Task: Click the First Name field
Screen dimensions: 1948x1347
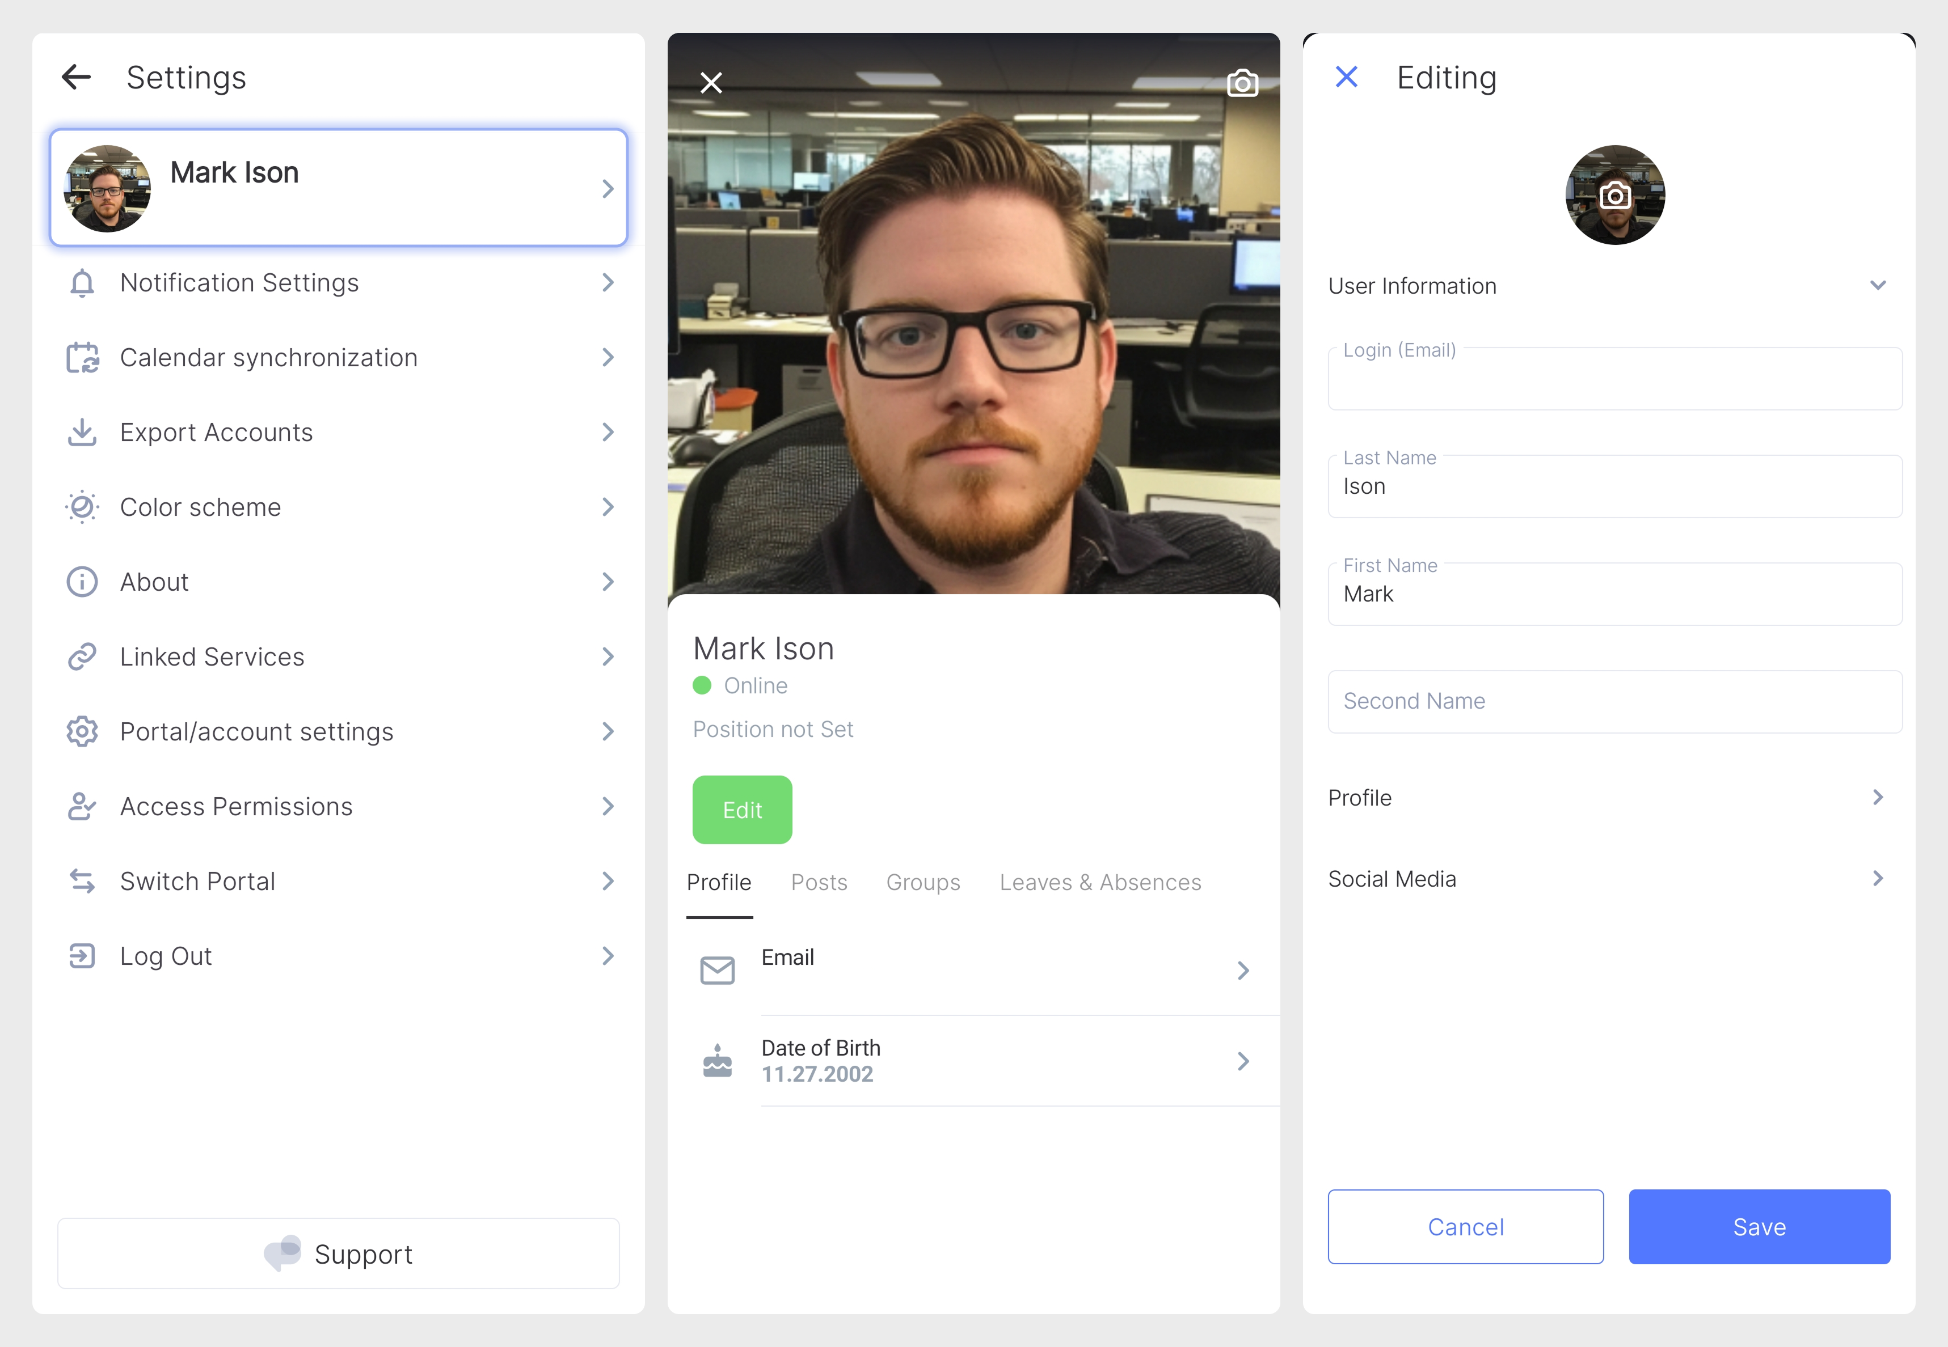Action: [1616, 594]
